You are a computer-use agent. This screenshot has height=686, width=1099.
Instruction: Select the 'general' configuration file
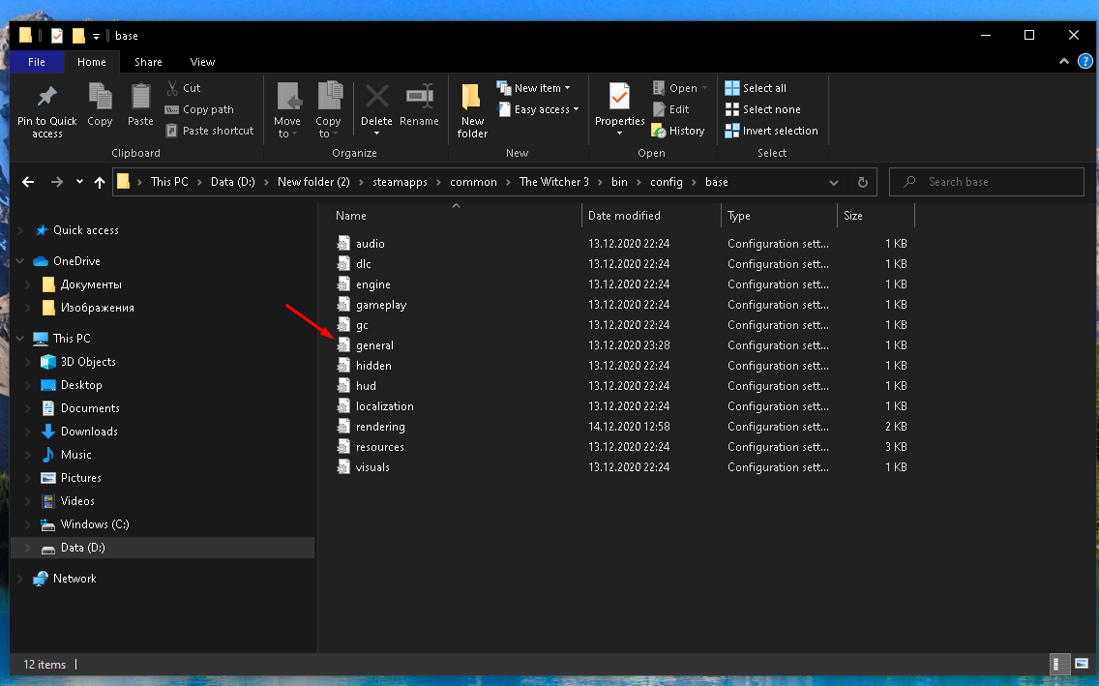(374, 345)
